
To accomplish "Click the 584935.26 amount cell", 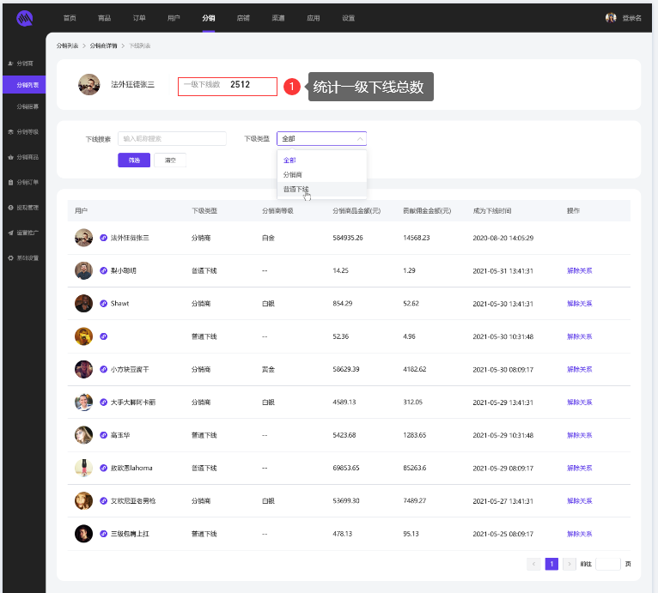I will [347, 238].
